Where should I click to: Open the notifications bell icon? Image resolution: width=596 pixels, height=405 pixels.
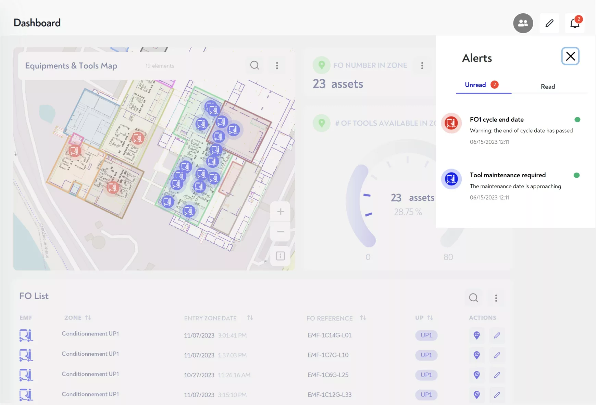click(575, 23)
